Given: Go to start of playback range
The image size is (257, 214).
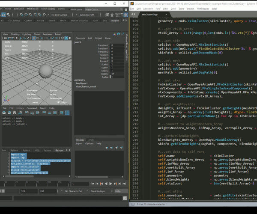Looking at the screenshot, I should 93,184.
